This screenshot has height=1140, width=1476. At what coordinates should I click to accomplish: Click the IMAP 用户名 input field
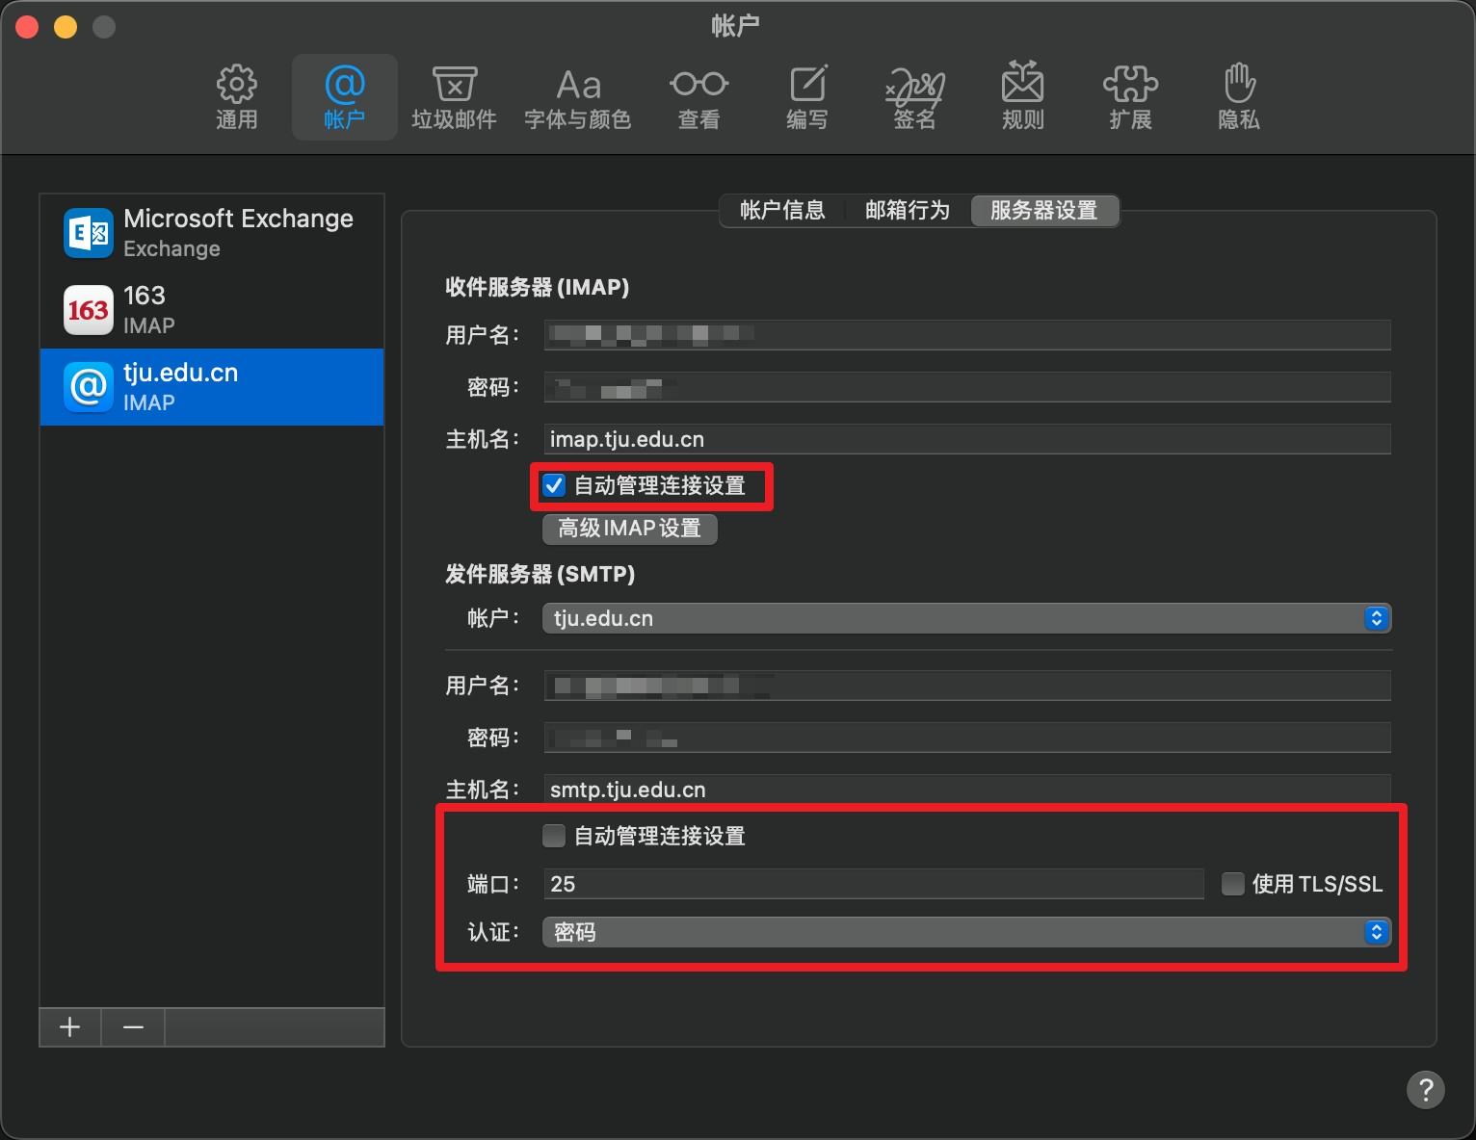967,335
